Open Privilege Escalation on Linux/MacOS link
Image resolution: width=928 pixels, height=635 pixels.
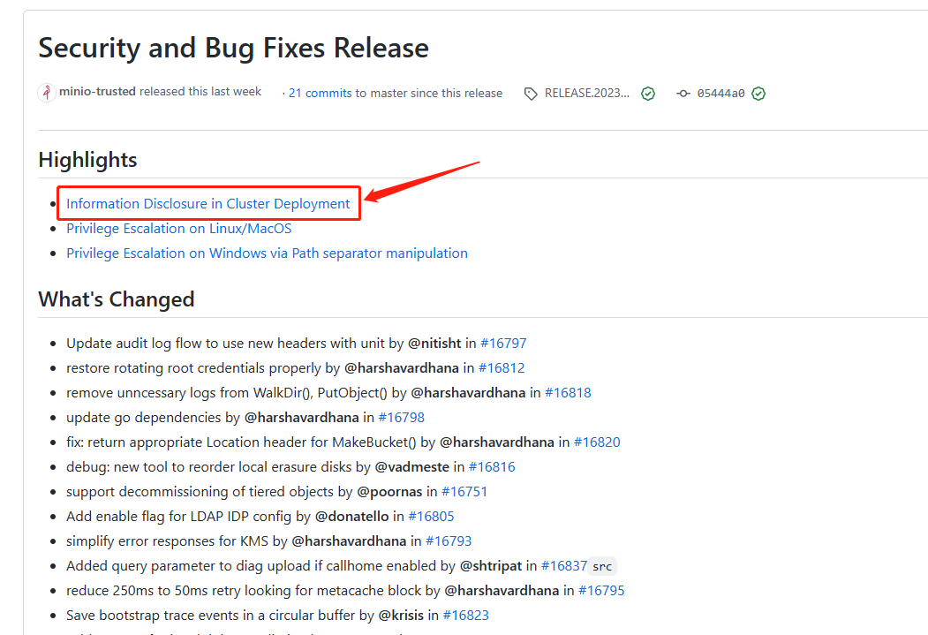point(178,229)
